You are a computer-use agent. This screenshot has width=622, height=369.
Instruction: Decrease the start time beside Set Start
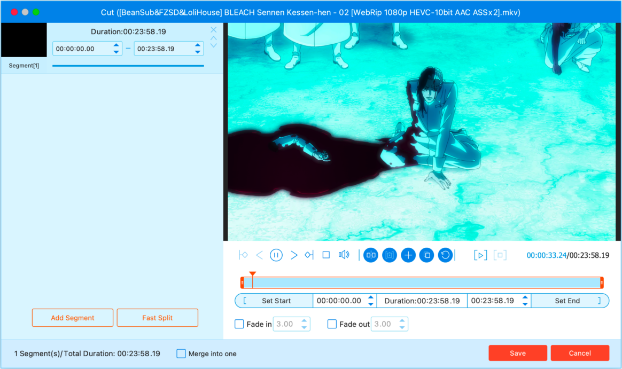pyautogui.click(x=370, y=304)
